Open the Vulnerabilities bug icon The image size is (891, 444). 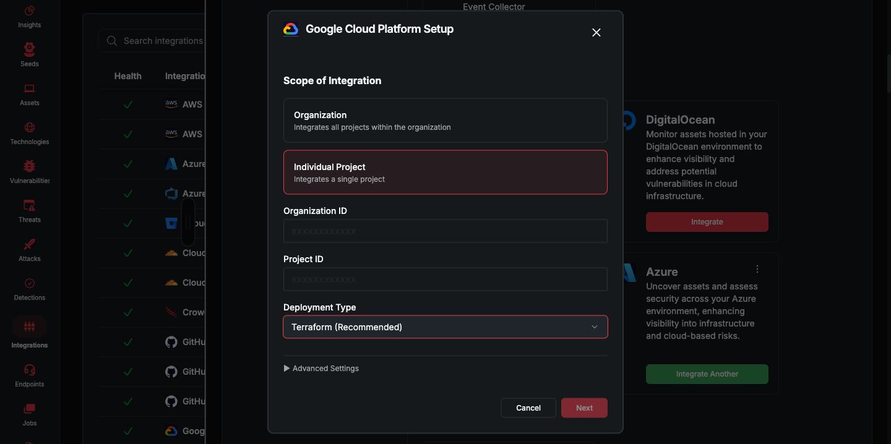coord(29,166)
